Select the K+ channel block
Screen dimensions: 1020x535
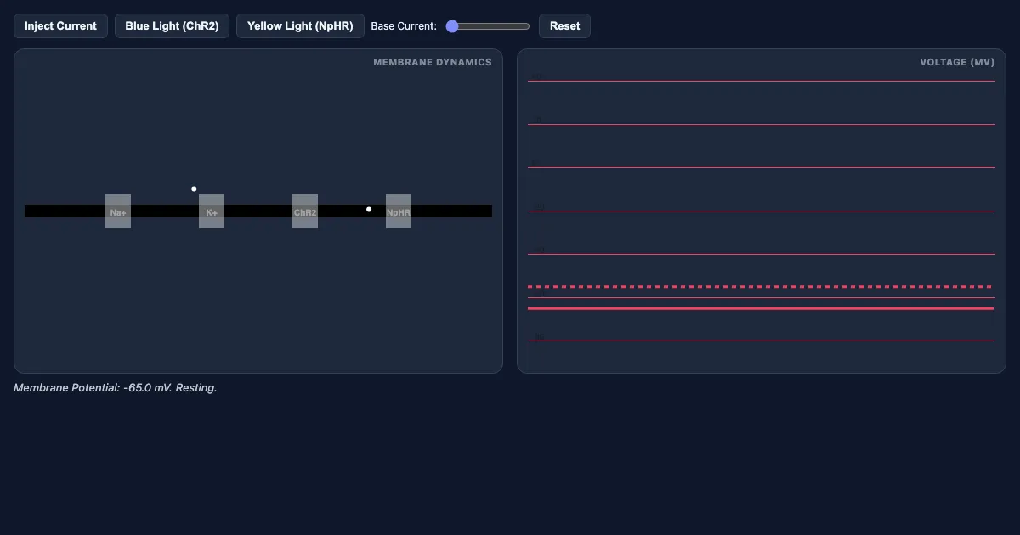[x=212, y=211]
